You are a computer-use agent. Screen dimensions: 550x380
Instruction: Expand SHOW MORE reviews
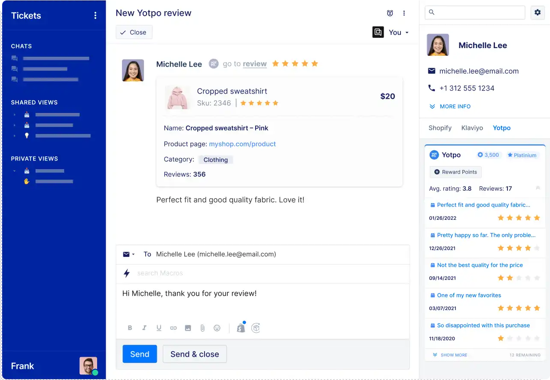450,355
